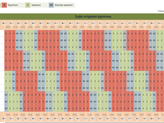Click the blue 'МЗ' legend swatch
The height and width of the screenshot is (123, 164).
52,5
